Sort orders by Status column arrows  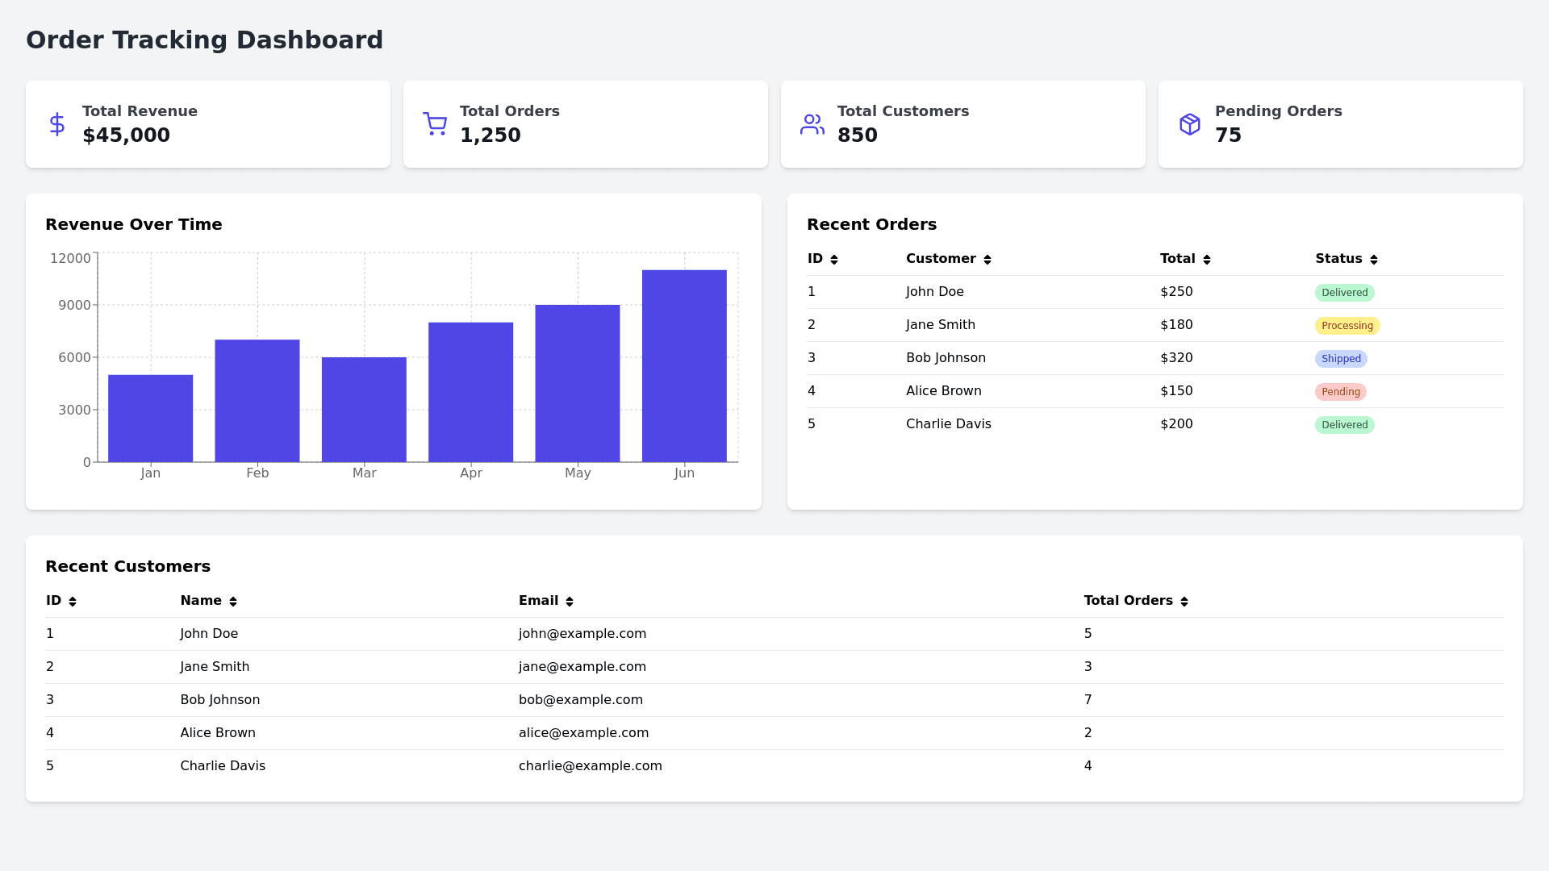pos(1374,260)
